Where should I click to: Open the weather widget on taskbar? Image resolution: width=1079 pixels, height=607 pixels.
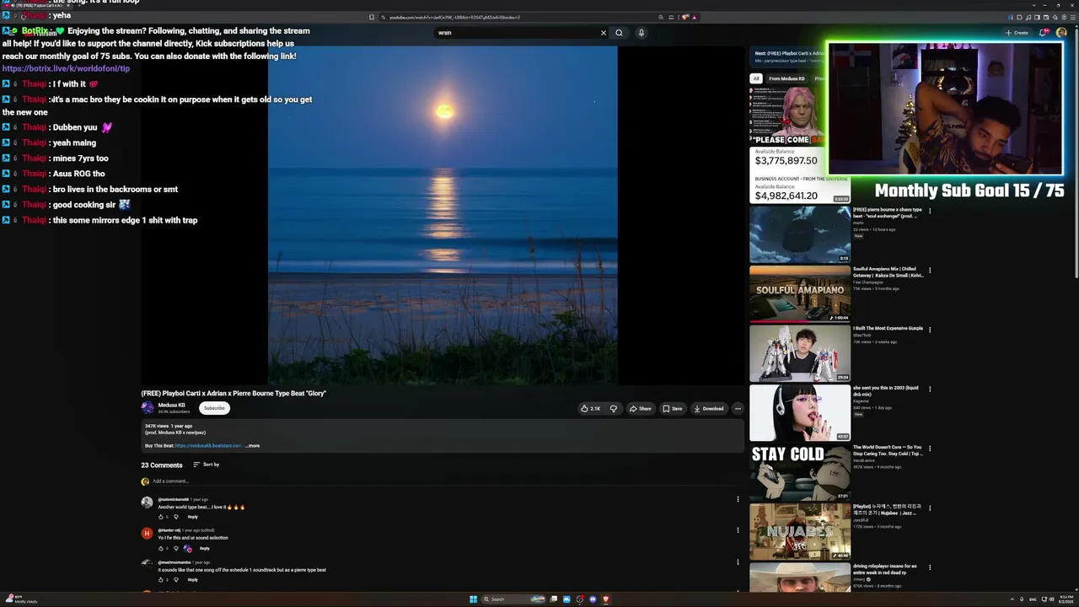(x=20, y=599)
